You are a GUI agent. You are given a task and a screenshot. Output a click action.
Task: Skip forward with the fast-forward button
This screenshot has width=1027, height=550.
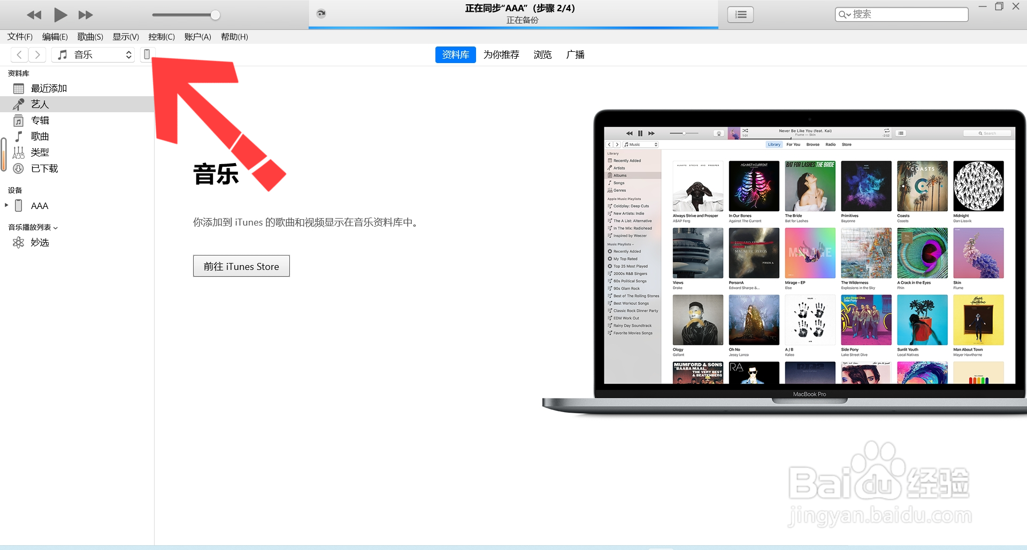coord(86,15)
